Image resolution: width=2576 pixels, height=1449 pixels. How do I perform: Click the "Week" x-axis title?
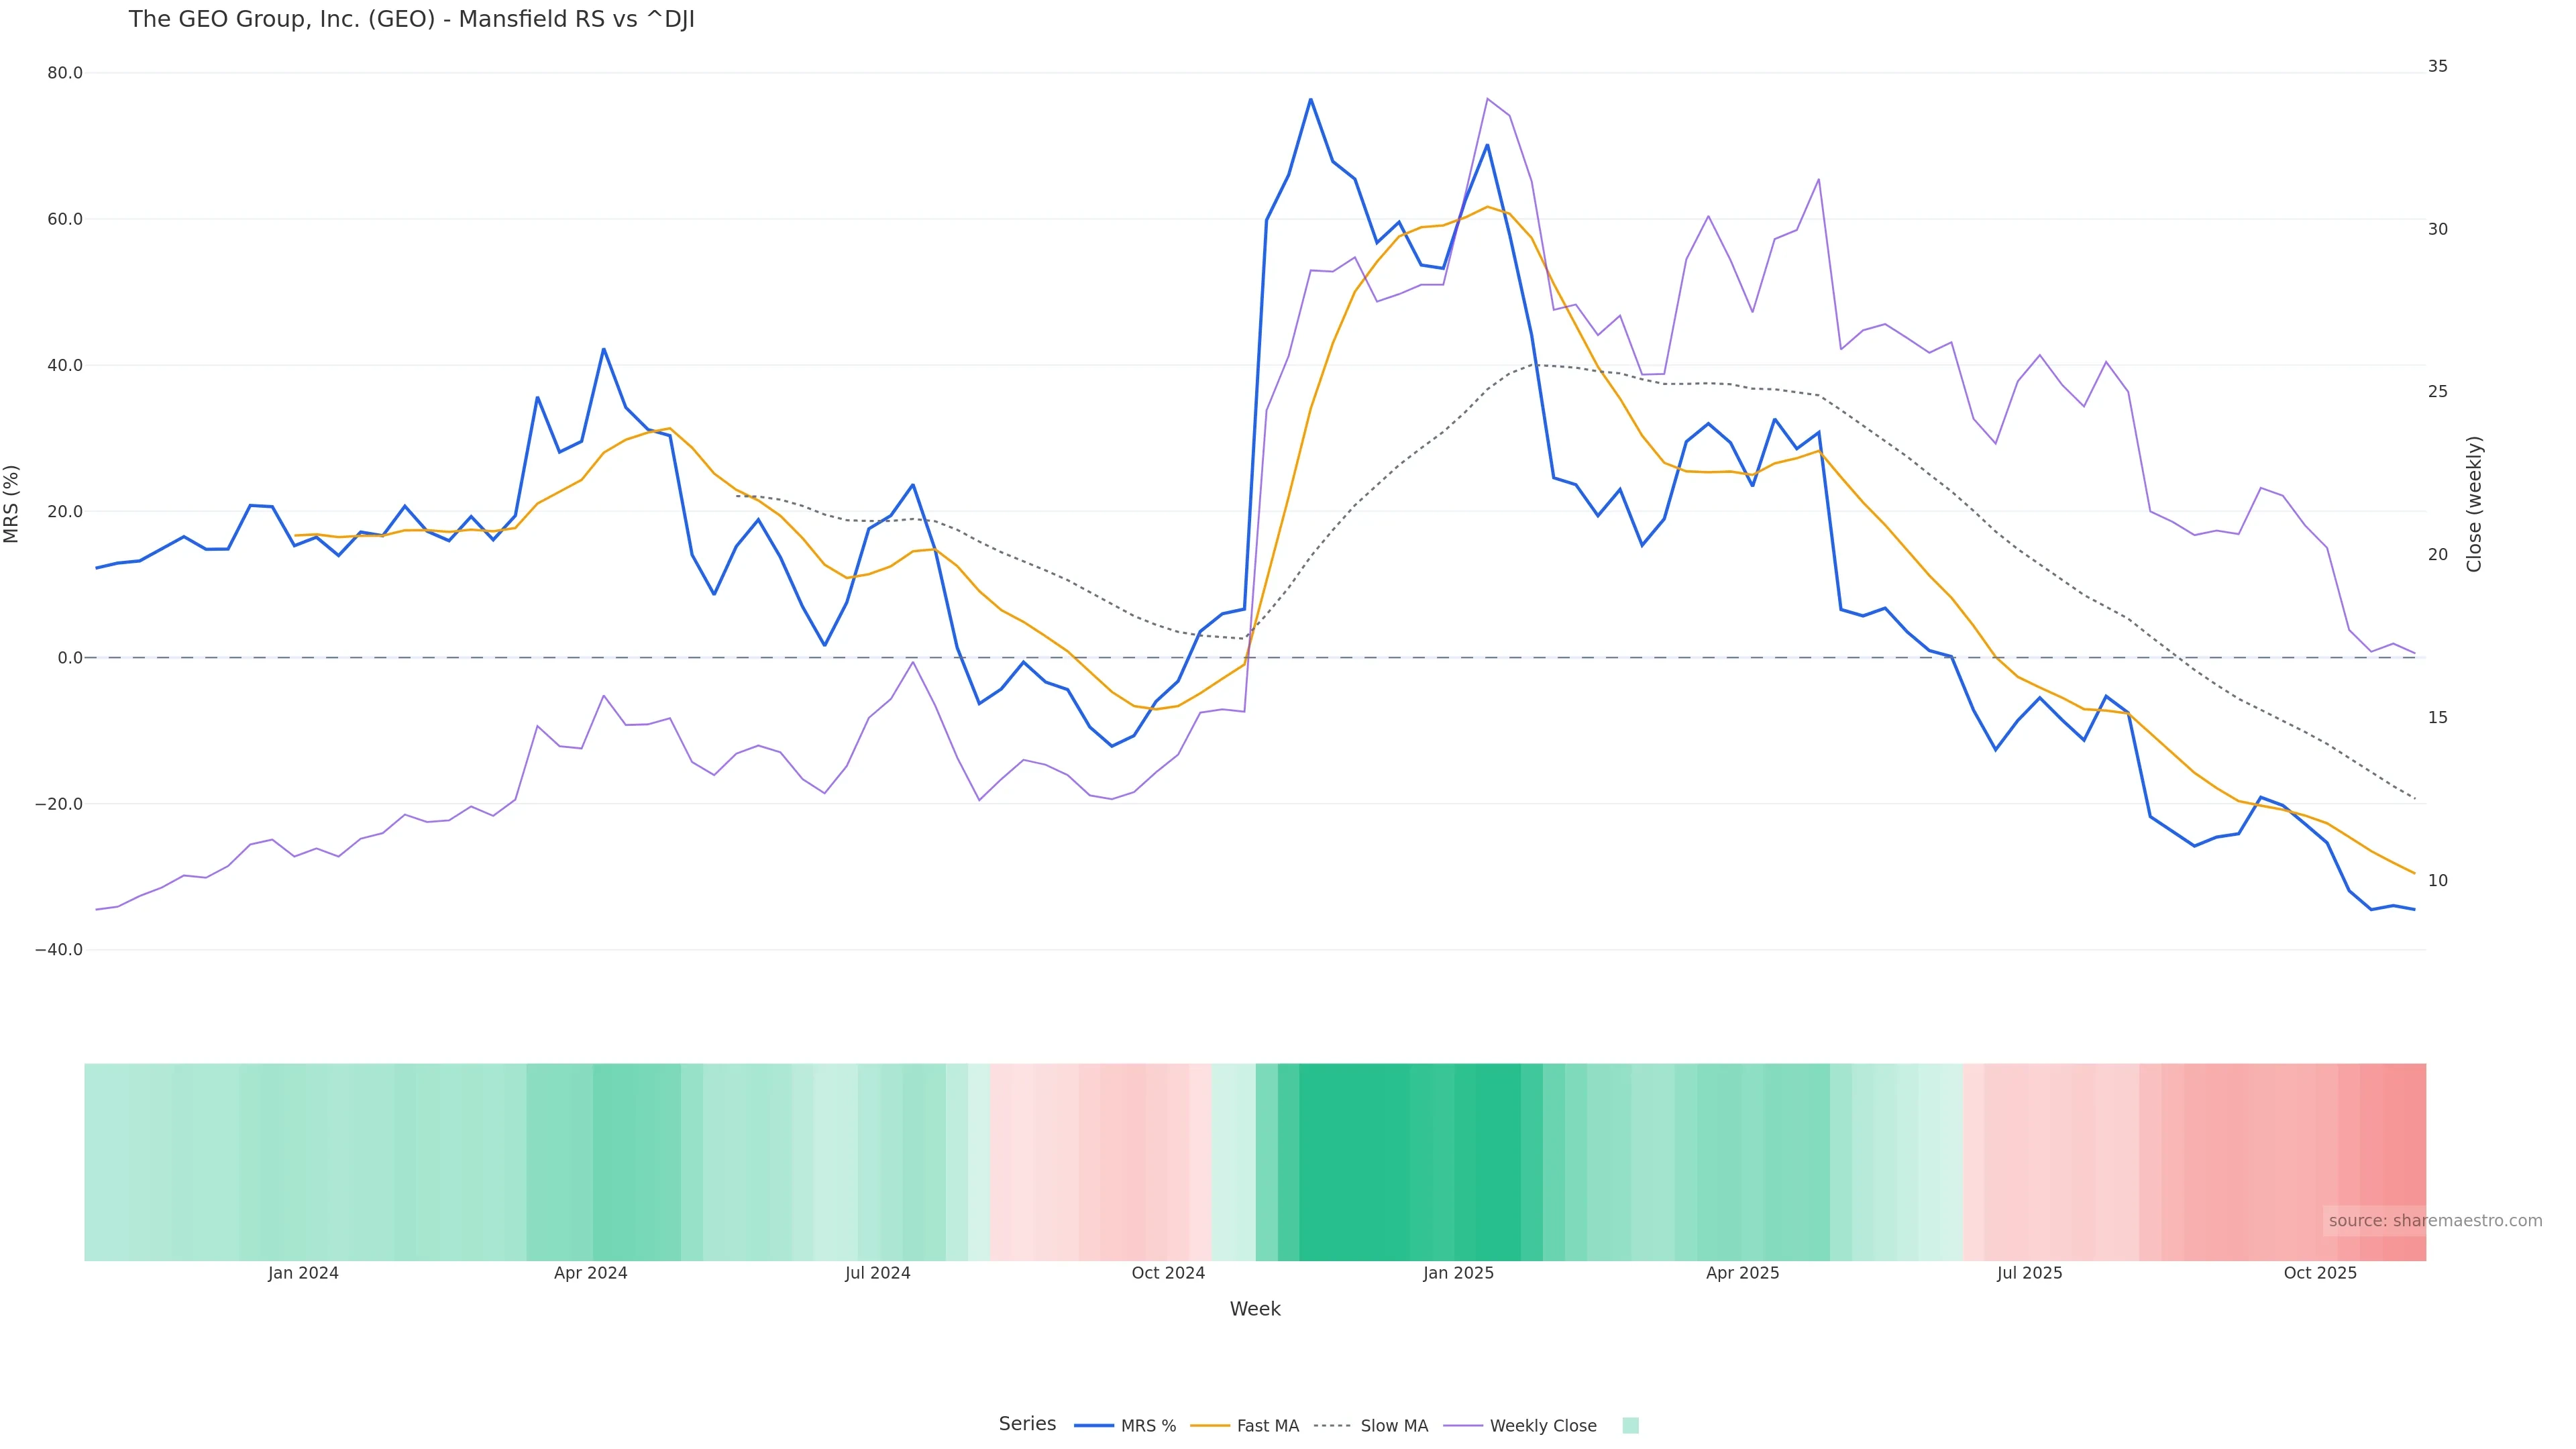(1254, 1309)
